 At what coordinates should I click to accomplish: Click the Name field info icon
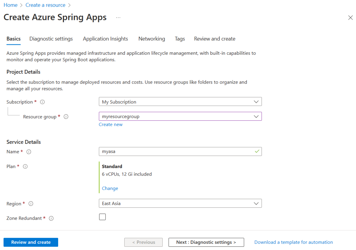click(x=29, y=152)
